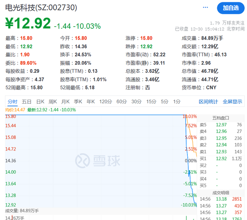Choose the 60分 interval tab

pyautogui.click(x=122, y=101)
